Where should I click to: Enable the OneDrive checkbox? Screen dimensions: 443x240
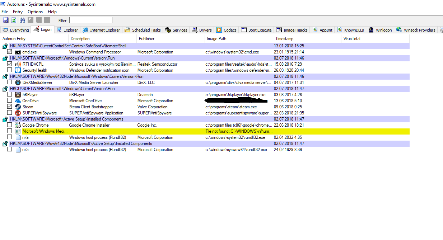point(10,100)
